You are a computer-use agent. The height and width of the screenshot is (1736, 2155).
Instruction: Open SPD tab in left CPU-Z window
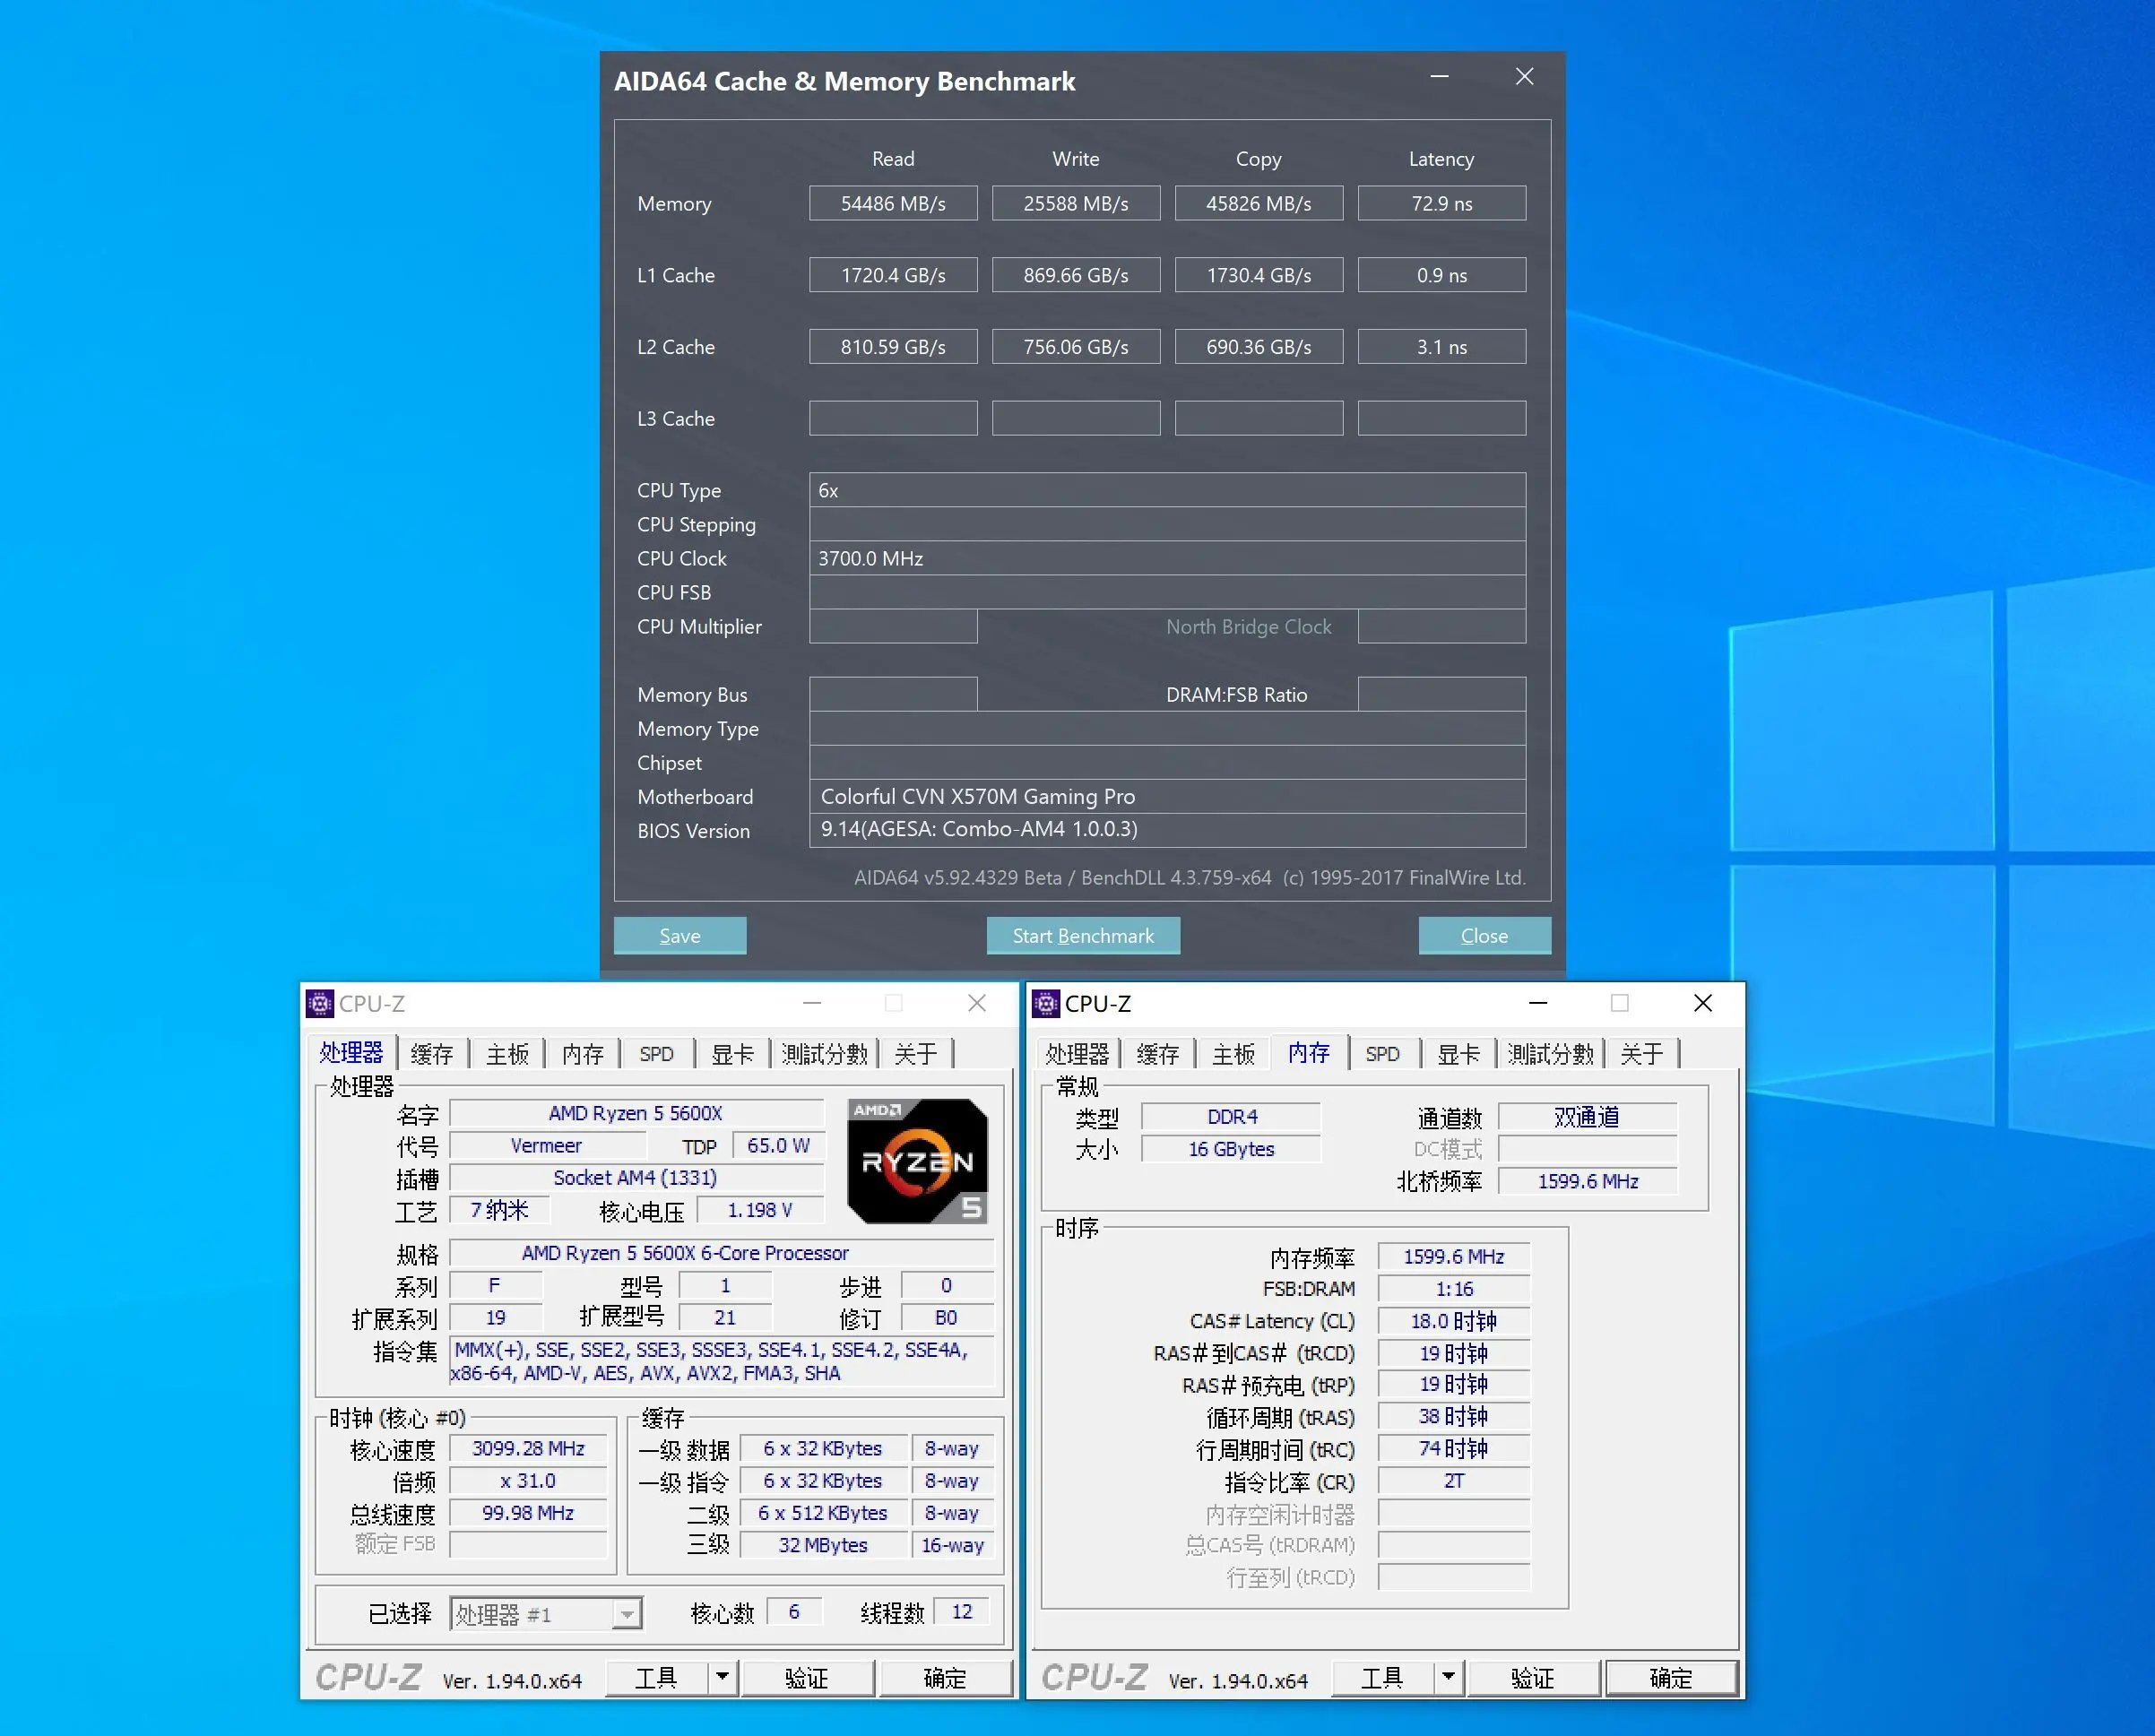pos(657,1054)
